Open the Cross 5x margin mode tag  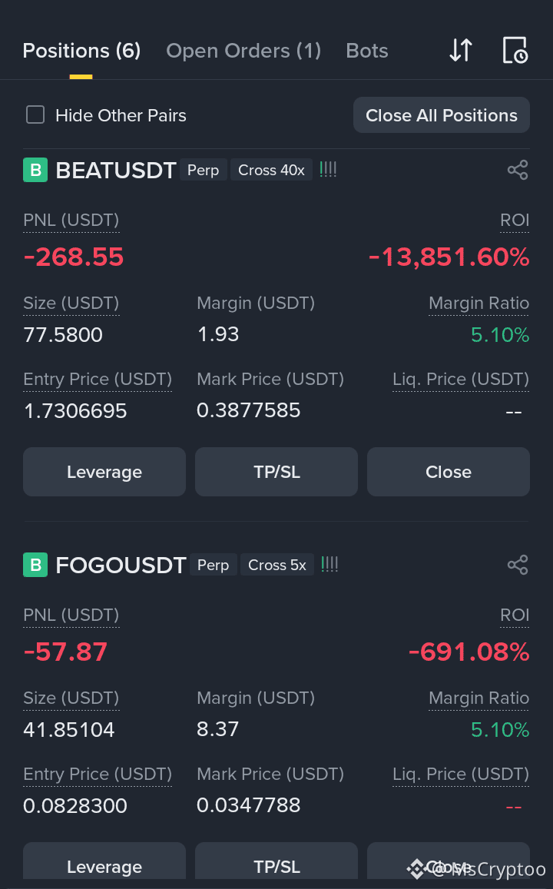[x=277, y=565]
